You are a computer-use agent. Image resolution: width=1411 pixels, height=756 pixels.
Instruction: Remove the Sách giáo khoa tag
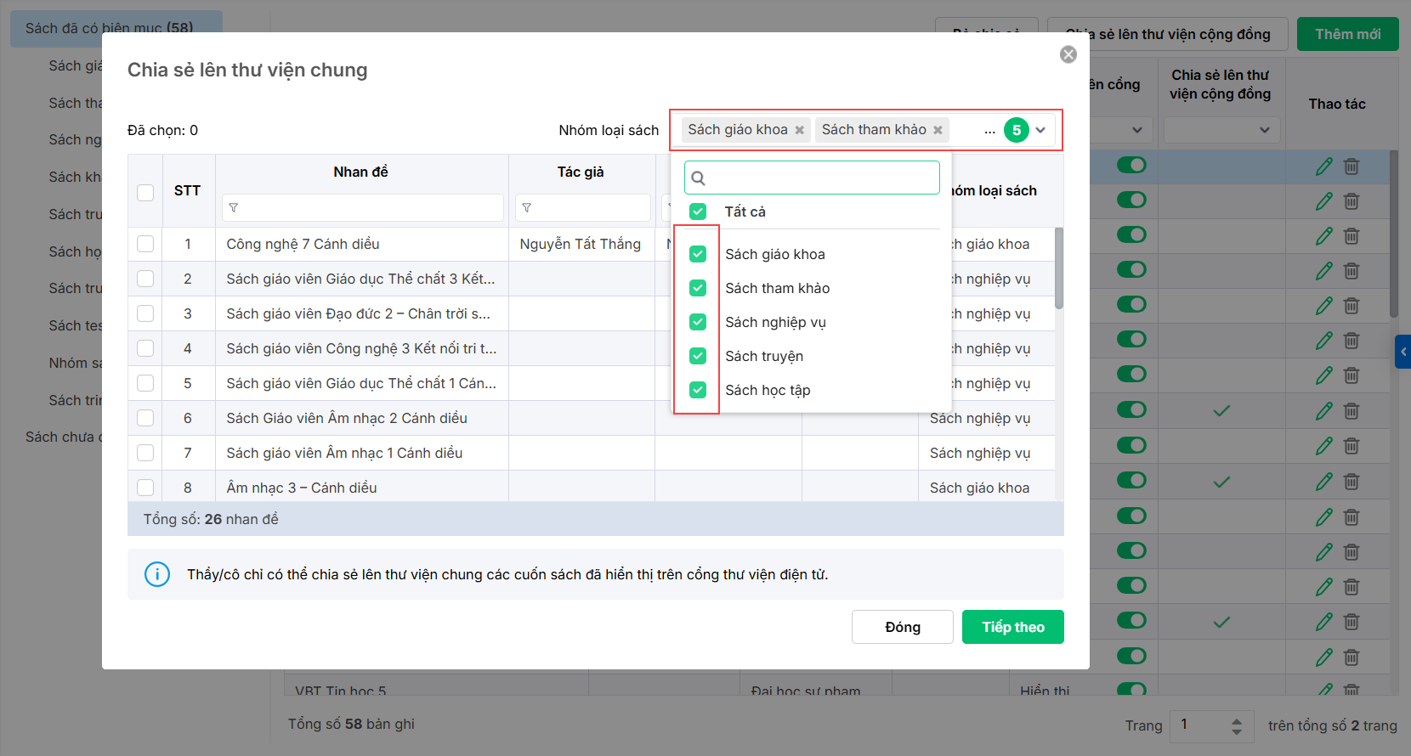tap(799, 130)
